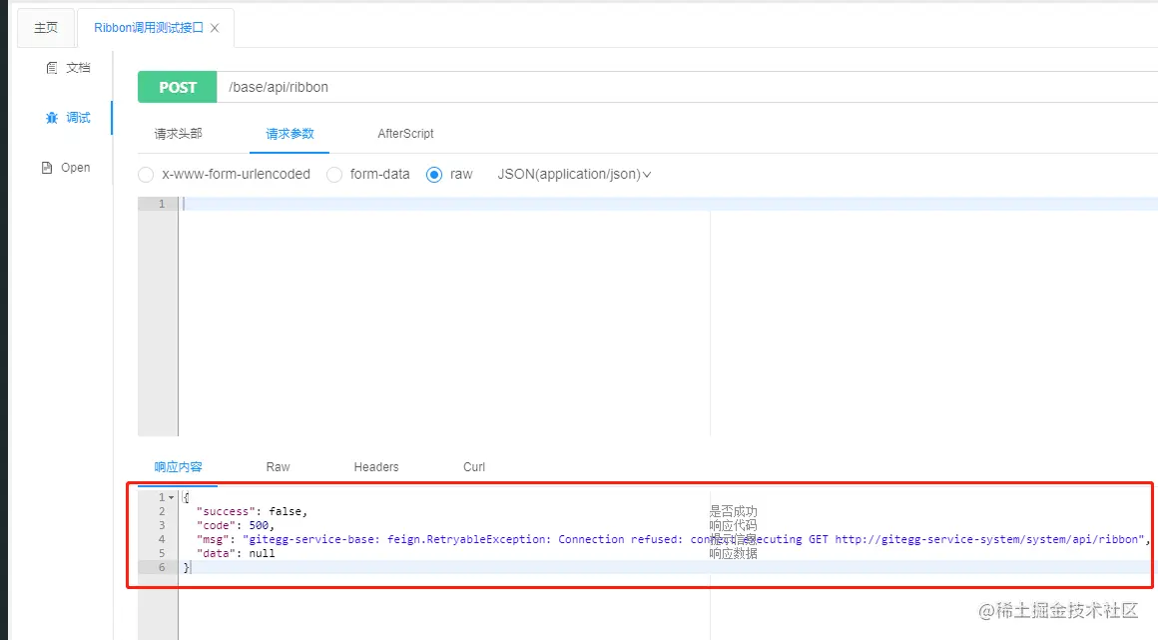Click the "data": null line
Image resolution: width=1158 pixels, height=640 pixels.
235,553
